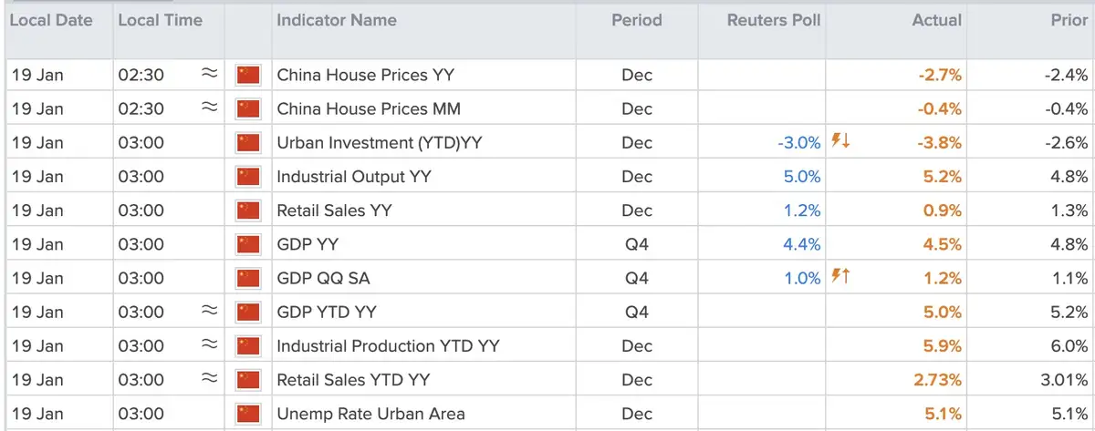Open Urban Investment (YTD)YY indicator
1095x431 pixels.
click(380, 142)
